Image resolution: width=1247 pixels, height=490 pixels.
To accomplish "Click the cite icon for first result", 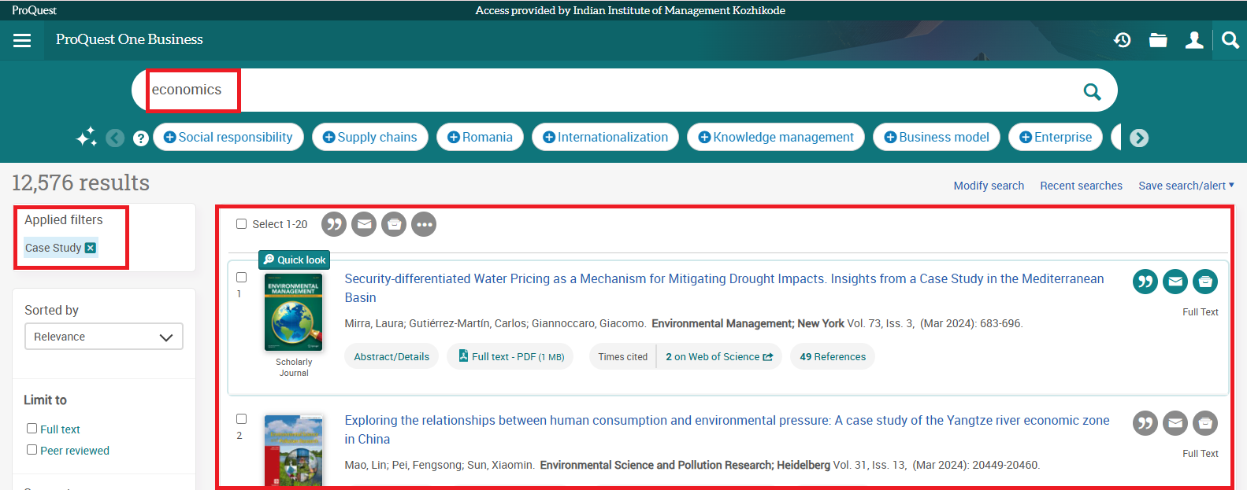I will pyautogui.click(x=1145, y=282).
